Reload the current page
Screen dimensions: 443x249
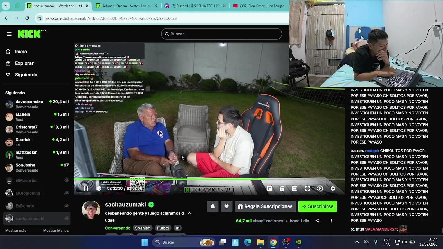tap(27, 18)
